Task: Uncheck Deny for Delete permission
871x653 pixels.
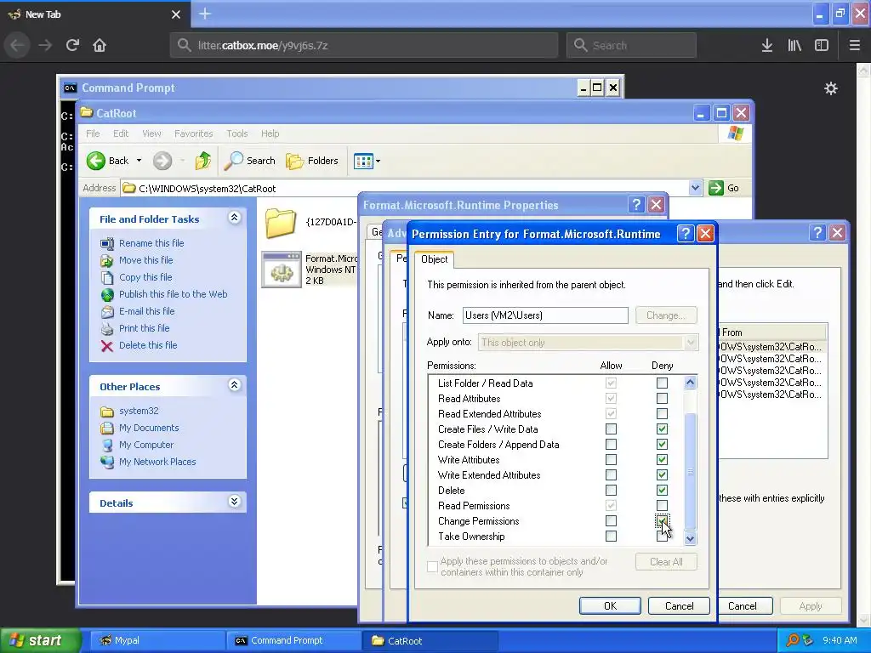Action: pyautogui.click(x=662, y=491)
